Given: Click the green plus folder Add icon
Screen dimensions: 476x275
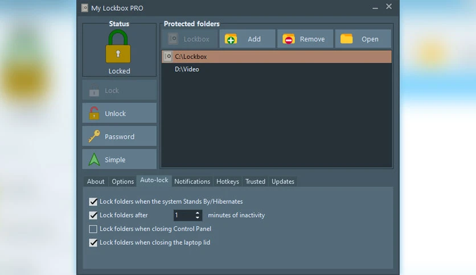Looking at the screenshot, I should pyautogui.click(x=231, y=39).
